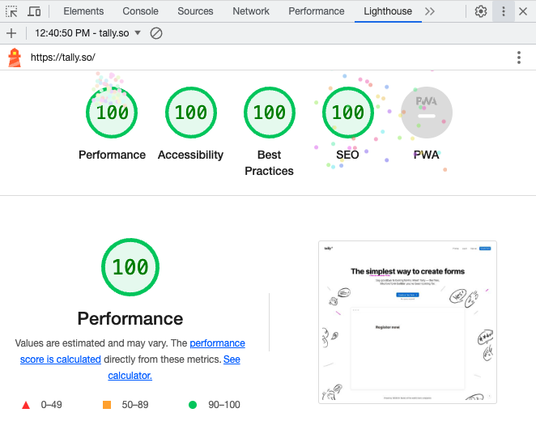Close the DevTools panel
Viewport: 536px width, 434px height.
tap(523, 11)
